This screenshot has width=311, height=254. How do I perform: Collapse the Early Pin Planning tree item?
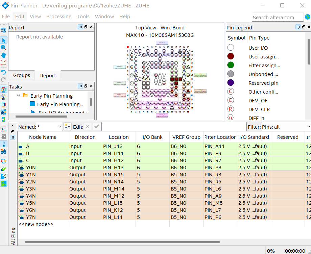19,96
